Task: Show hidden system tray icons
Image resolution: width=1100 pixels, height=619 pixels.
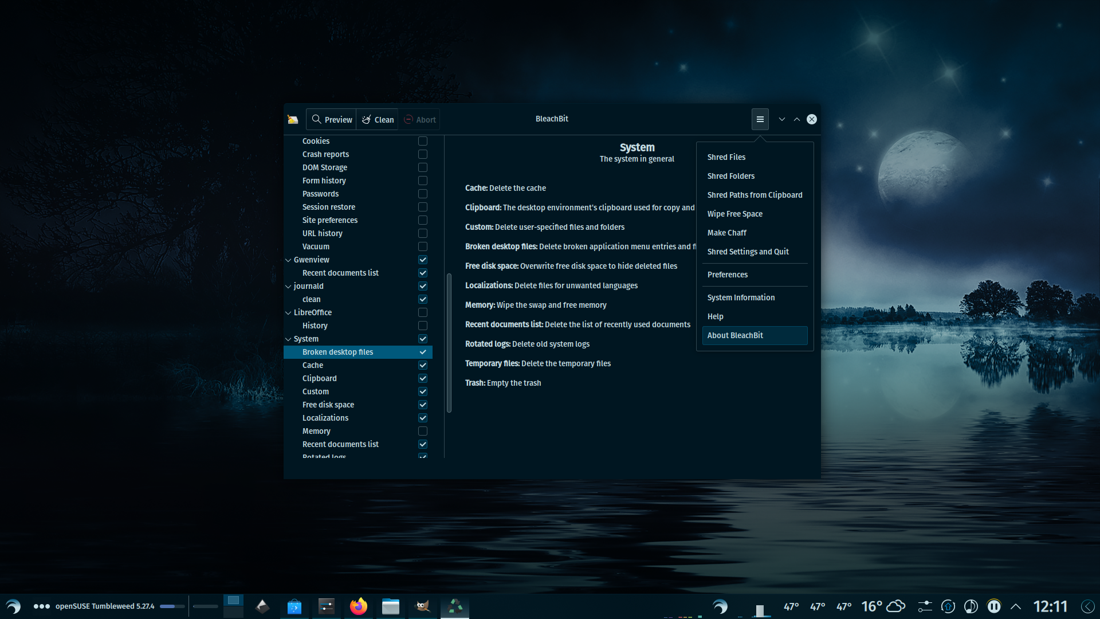Action: [1016, 606]
